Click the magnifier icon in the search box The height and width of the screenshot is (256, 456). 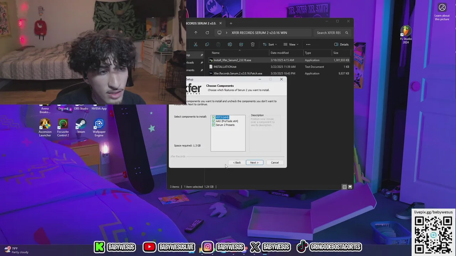tap(346, 33)
